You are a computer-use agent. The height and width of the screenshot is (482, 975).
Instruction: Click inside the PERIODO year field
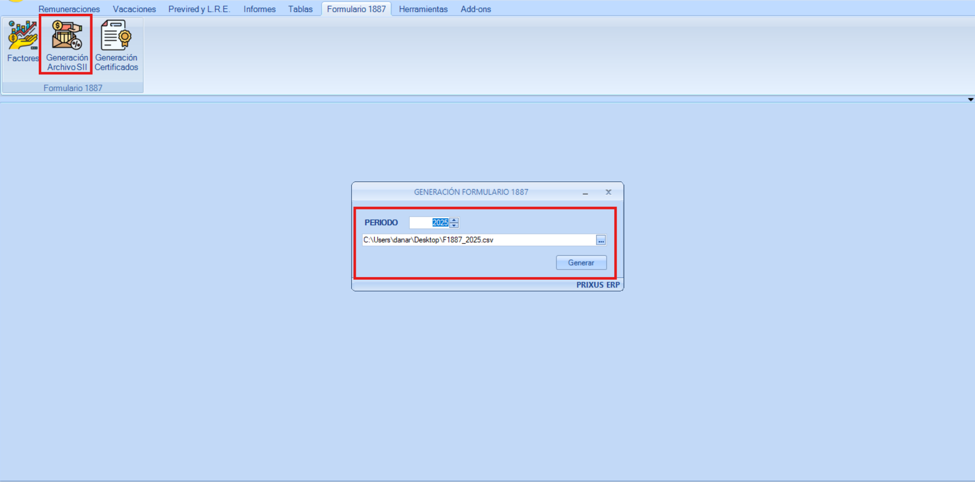429,223
